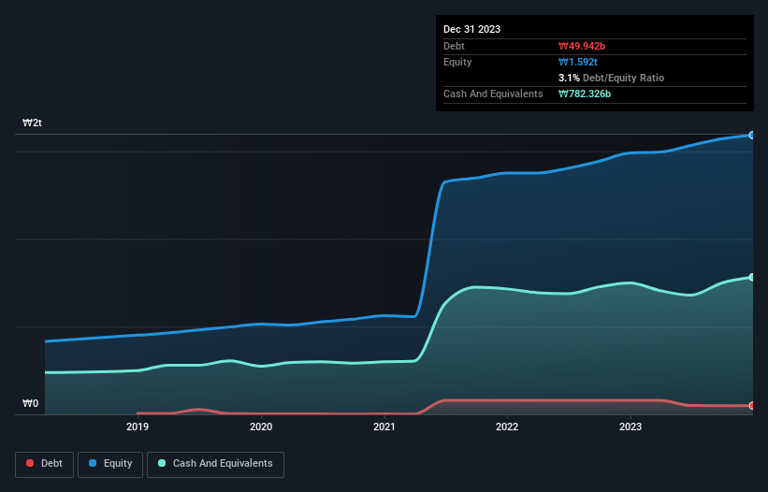Click the teal Cash And Equivalents legend dot
Screen dimensions: 768x492
(162, 463)
